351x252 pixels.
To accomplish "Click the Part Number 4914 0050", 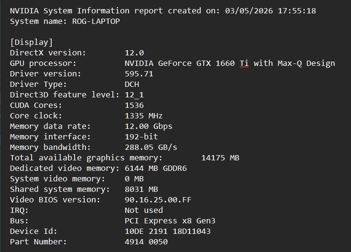I will [146, 241].
